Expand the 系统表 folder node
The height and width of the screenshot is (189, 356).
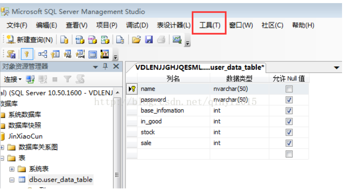(12, 169)
